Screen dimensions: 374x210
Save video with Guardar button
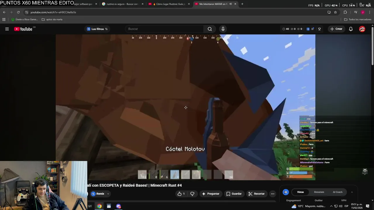pos(234,194)
